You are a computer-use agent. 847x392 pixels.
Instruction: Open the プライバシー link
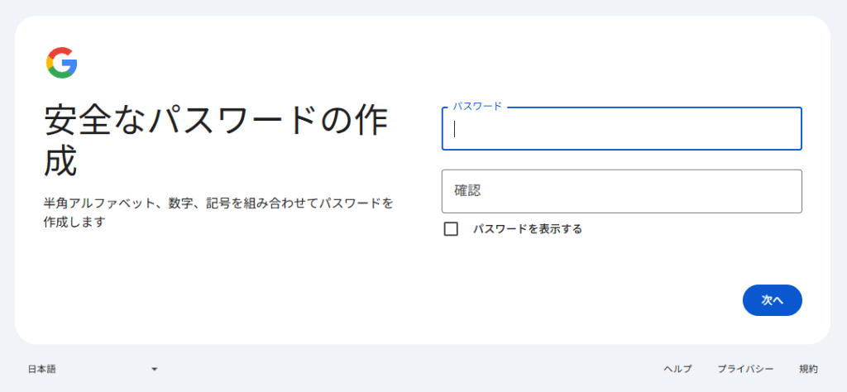745,369
